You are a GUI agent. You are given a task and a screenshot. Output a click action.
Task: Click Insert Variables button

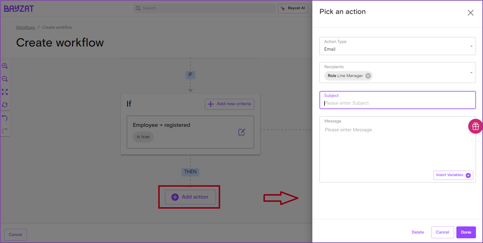coord(453,175)
